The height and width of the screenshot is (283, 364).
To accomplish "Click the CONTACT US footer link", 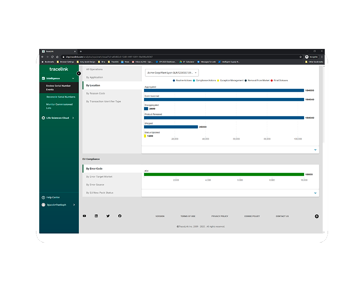I will pos(282,216).
